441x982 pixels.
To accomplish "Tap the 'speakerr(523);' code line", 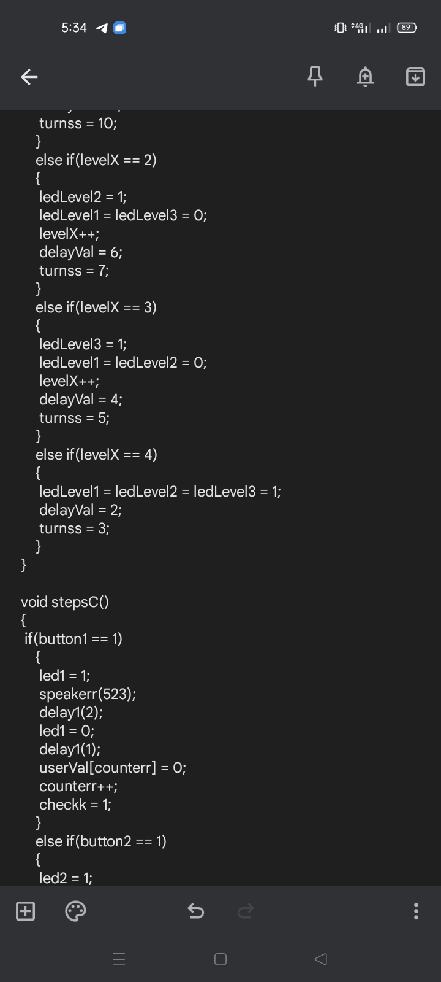I will [x=88, y=694].
